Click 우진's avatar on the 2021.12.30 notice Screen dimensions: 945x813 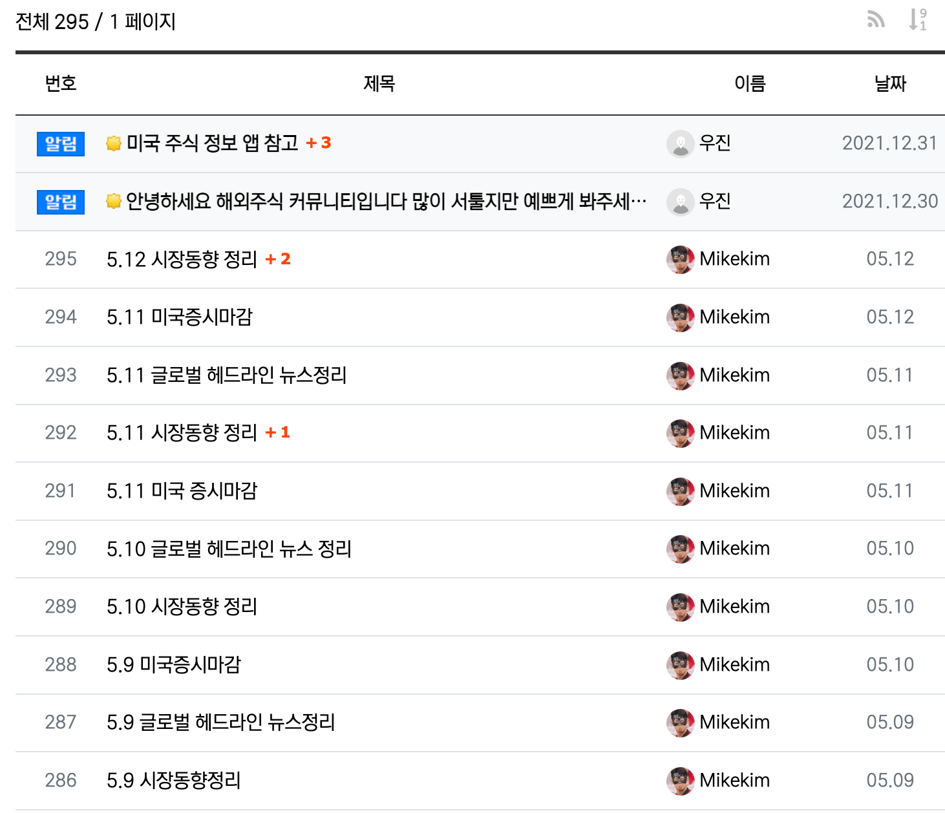[x=680, y=202]
